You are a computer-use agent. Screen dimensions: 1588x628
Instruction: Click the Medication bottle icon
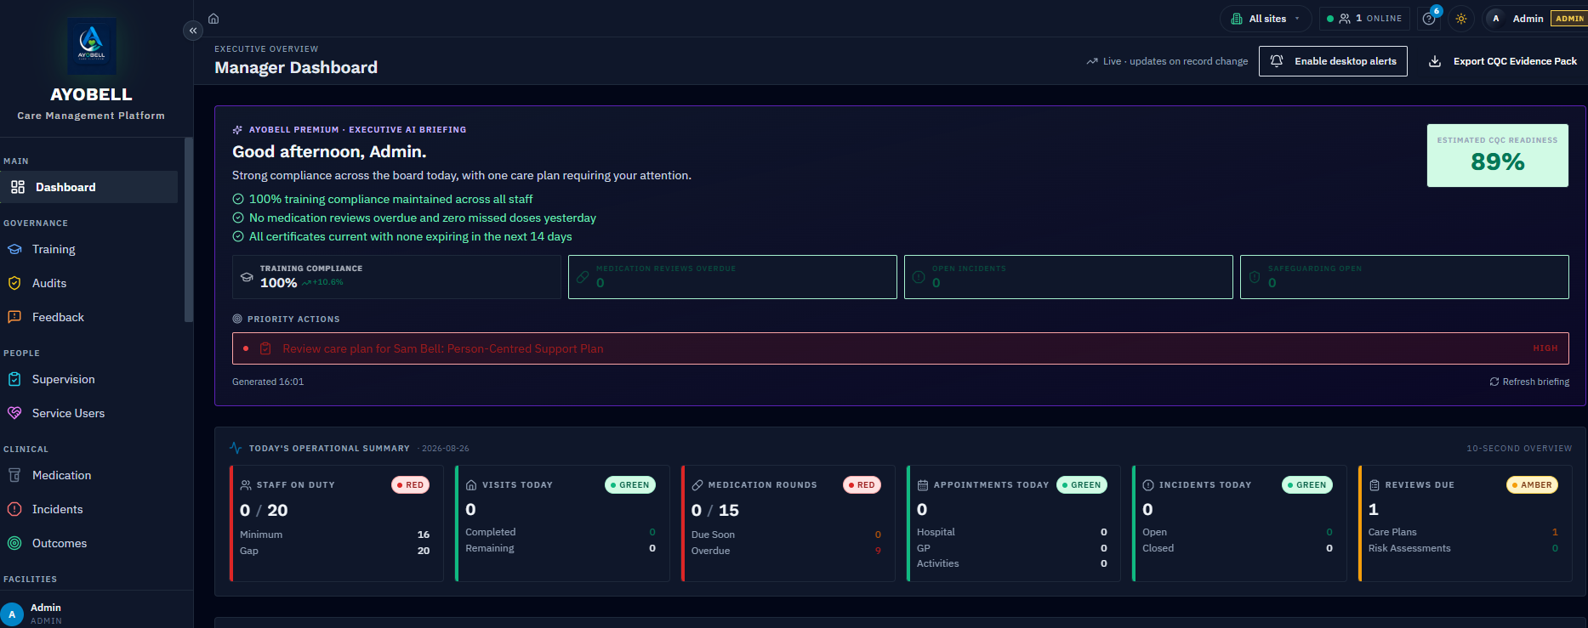pyautogui.click(x=14, y=475)
